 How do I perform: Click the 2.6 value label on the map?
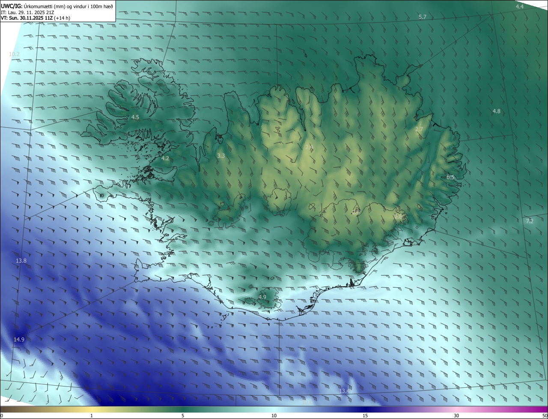pyautogui.click(x=398, y=216)
